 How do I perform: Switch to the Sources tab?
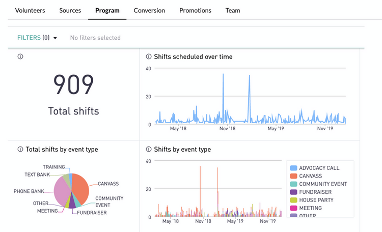pos(70,11)
